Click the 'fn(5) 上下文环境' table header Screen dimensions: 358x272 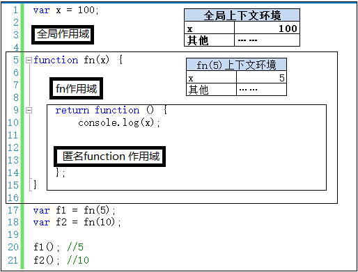[236, 65]
